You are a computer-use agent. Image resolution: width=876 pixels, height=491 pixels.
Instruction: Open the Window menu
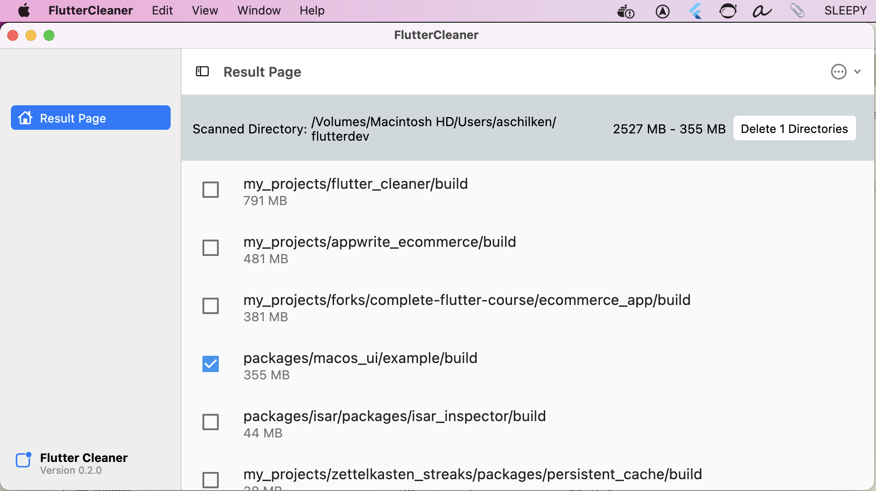tap(259, 10)
